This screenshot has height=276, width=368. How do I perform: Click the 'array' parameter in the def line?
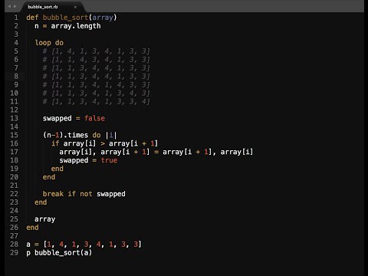point(103,18)
